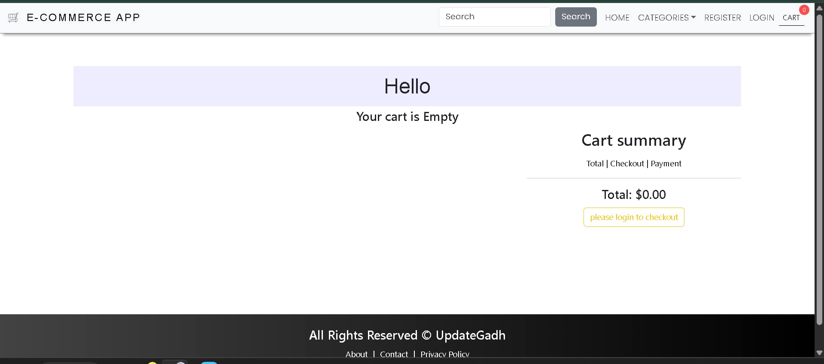Click the scrollbar up arrow

tap(819, 8)
